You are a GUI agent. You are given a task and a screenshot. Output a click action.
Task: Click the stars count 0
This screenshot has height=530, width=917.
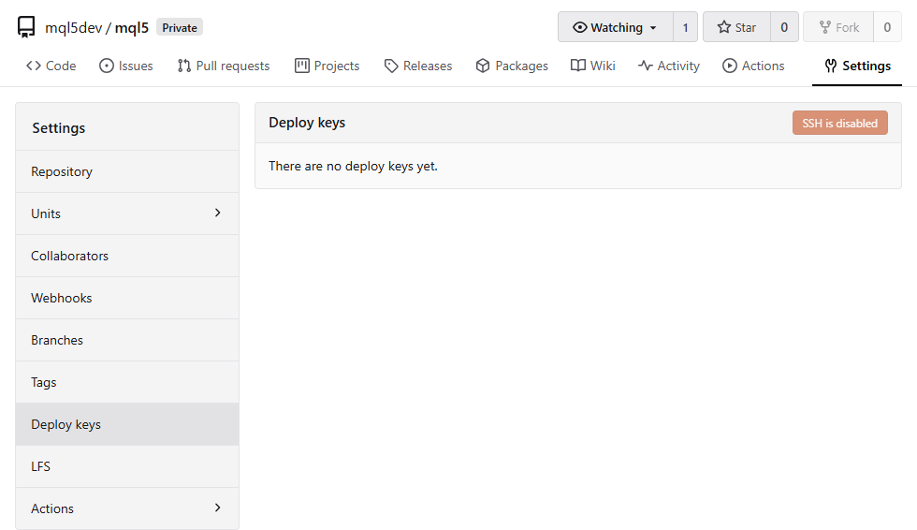click(x=784, y=27)
